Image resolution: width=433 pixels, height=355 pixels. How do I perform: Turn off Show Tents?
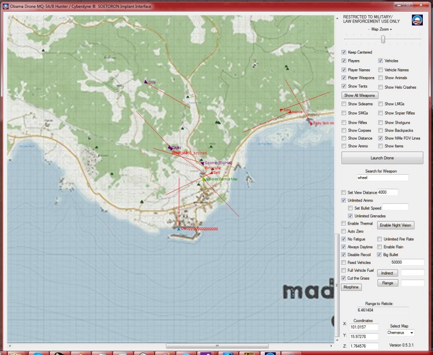point(344,86)
